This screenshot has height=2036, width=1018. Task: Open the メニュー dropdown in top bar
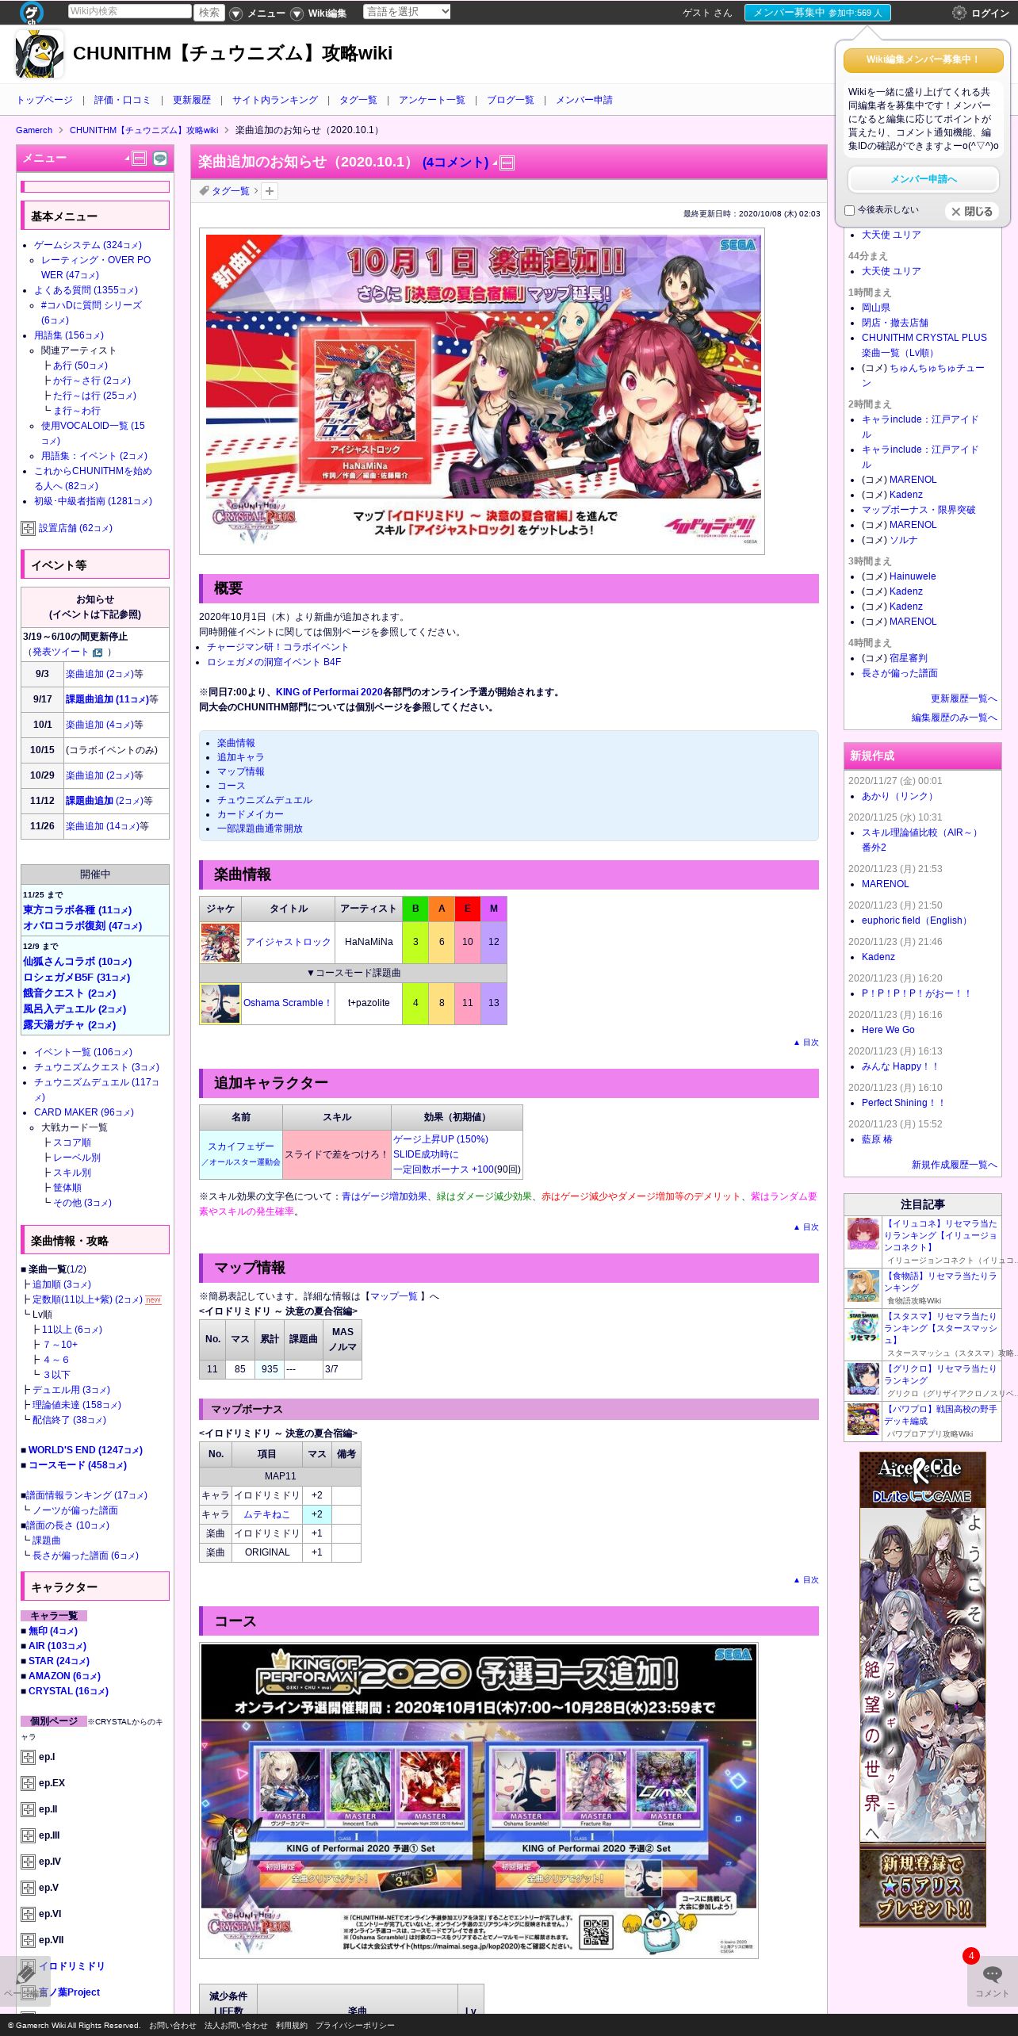click(x=258, y=13)
